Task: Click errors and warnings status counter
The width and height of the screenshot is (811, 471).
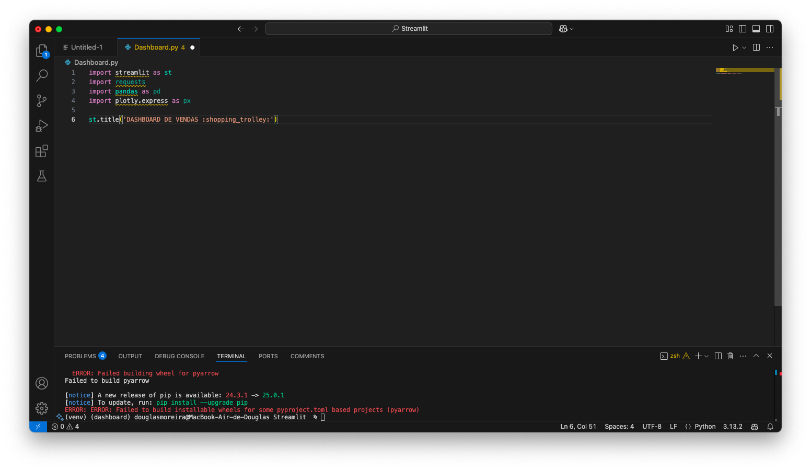Action: click(x=65, y=427)
